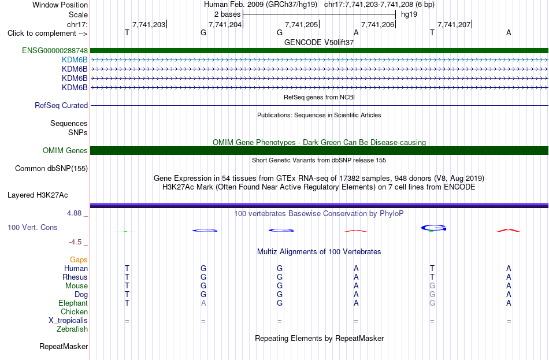This screenshot has width=549, height=360.
Task: Click the 4.88 PhyloP scale value
Action: pos(74,213)
